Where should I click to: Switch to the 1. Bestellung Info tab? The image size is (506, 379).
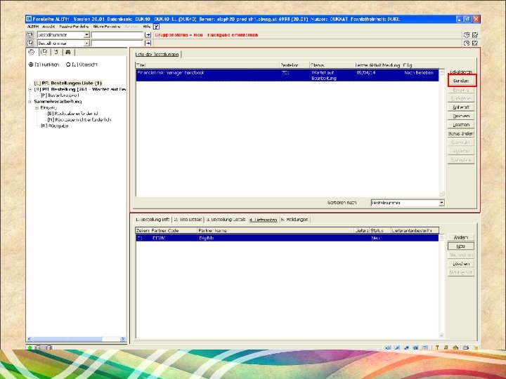pos(153,220)
